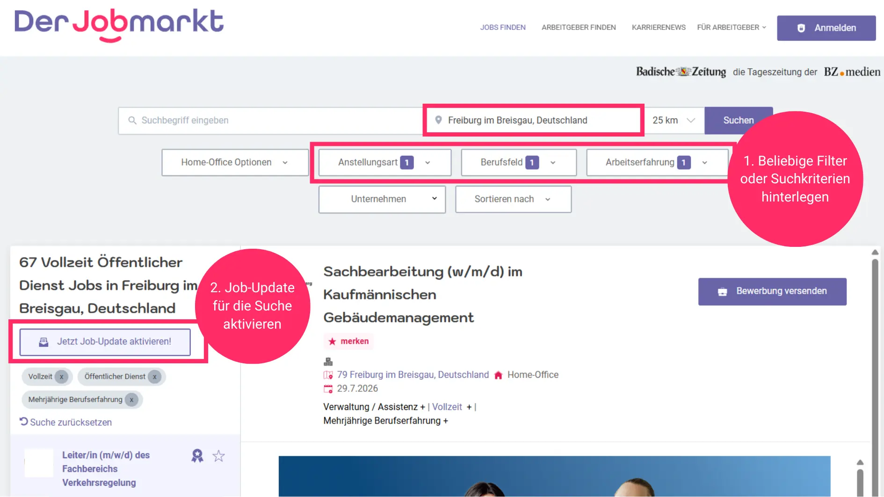884x497 pixels.
Task: Click 79 Freiburg im Breisgau location link
Action: coord(413,375)
